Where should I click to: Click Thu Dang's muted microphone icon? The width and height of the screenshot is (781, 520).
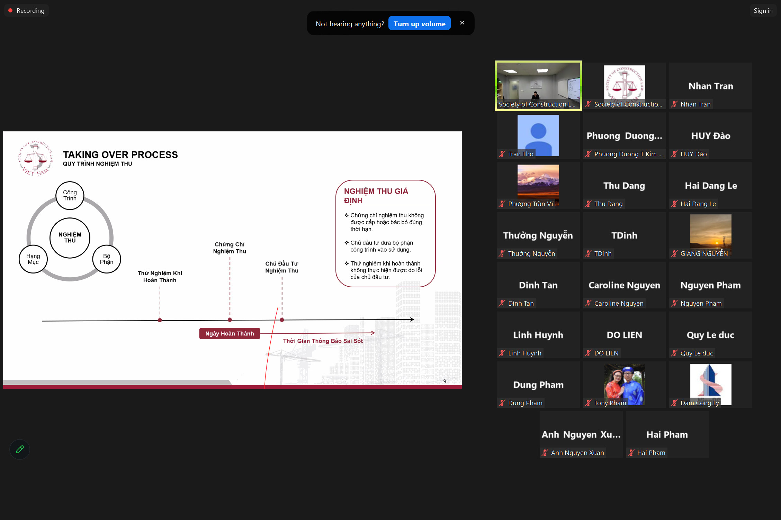[588, 204]
